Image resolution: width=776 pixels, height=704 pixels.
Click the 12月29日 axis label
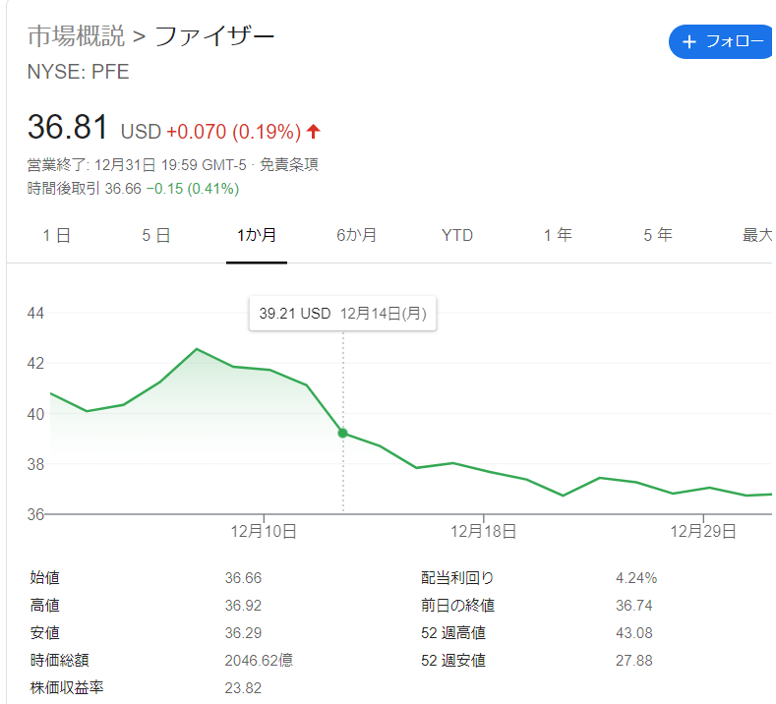tap(703, 532)
